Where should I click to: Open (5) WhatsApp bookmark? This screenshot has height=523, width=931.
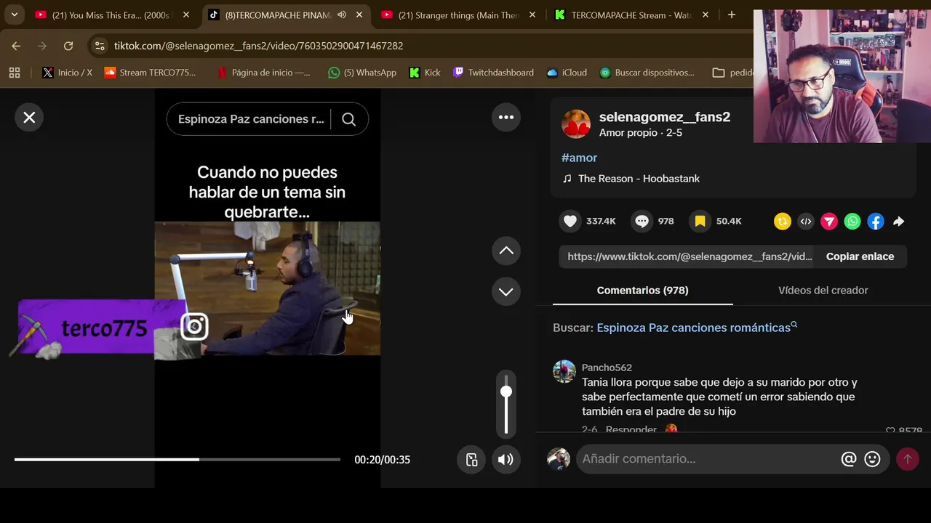tap(362, 73)
